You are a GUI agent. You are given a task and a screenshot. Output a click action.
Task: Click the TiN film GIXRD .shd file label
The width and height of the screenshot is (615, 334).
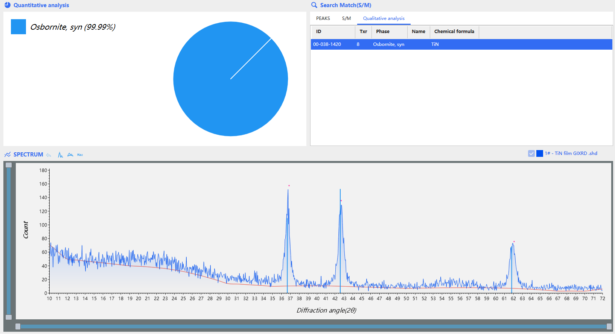[x=571, y=153]
